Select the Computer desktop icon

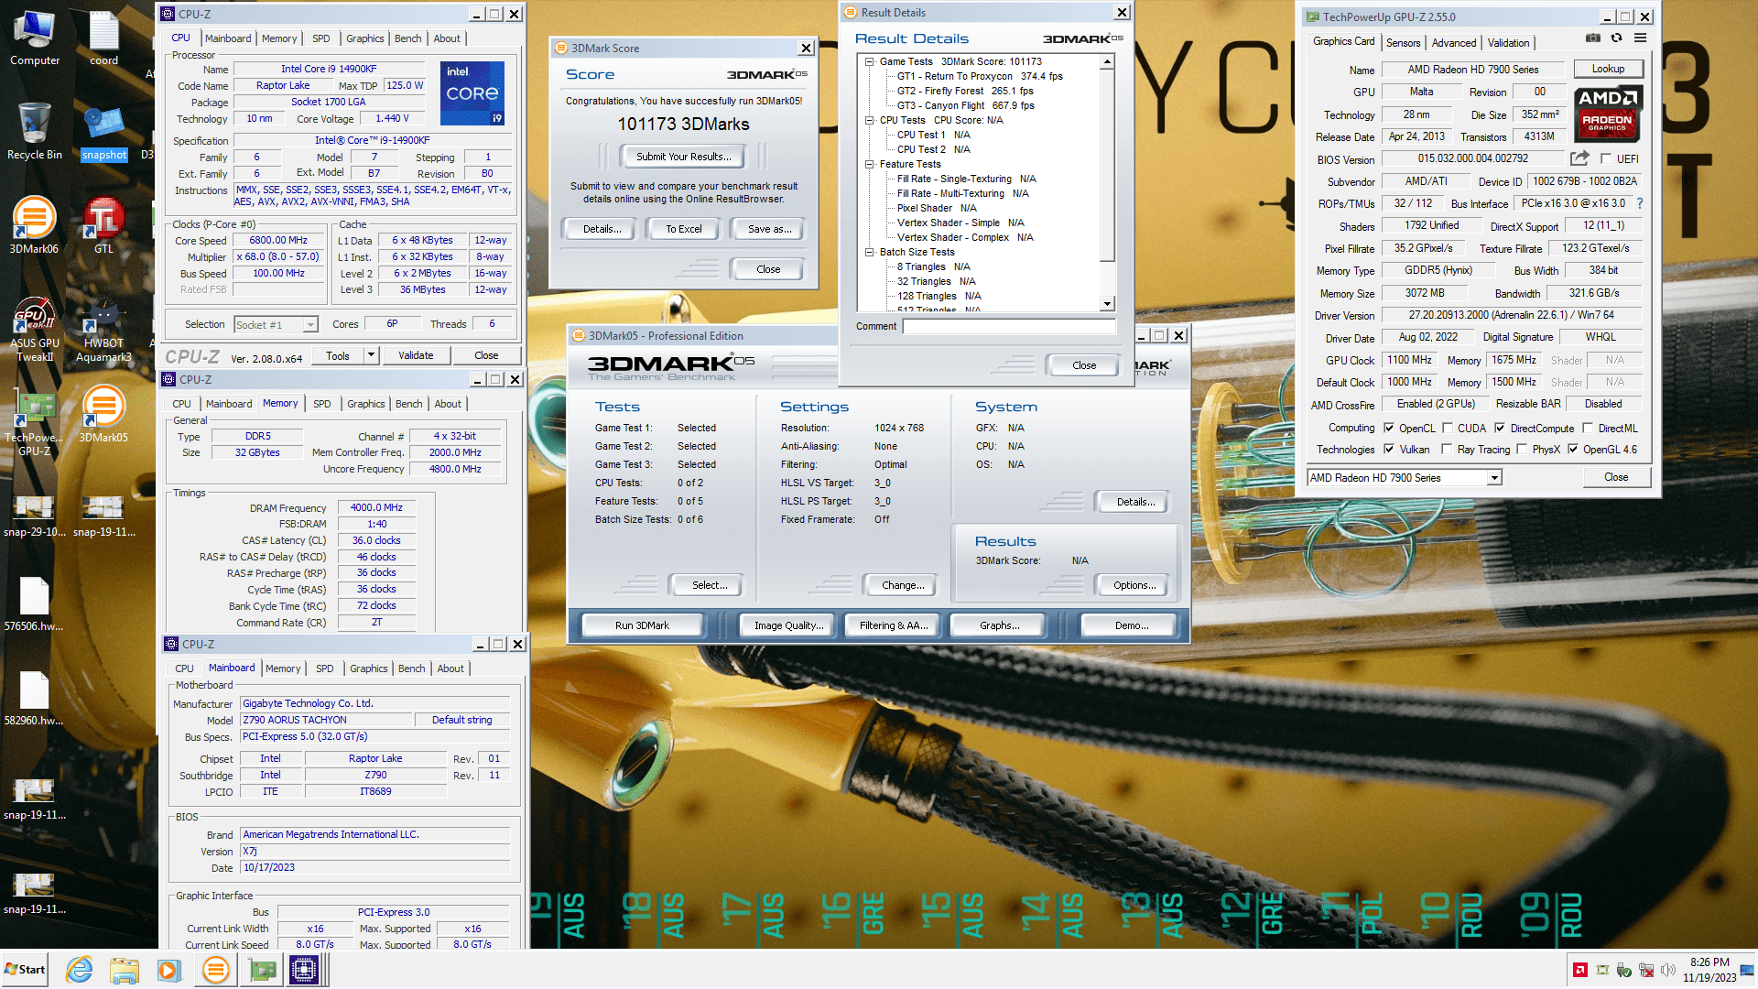click(x=35, y=38)
